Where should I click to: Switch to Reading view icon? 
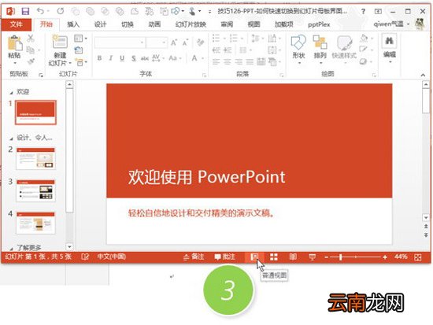pyautogui.click(x=293, y=257)
